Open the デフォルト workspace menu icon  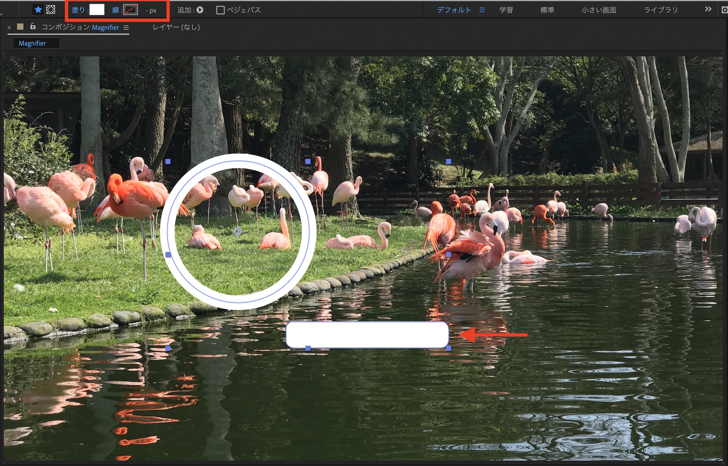tap(482, 10)
